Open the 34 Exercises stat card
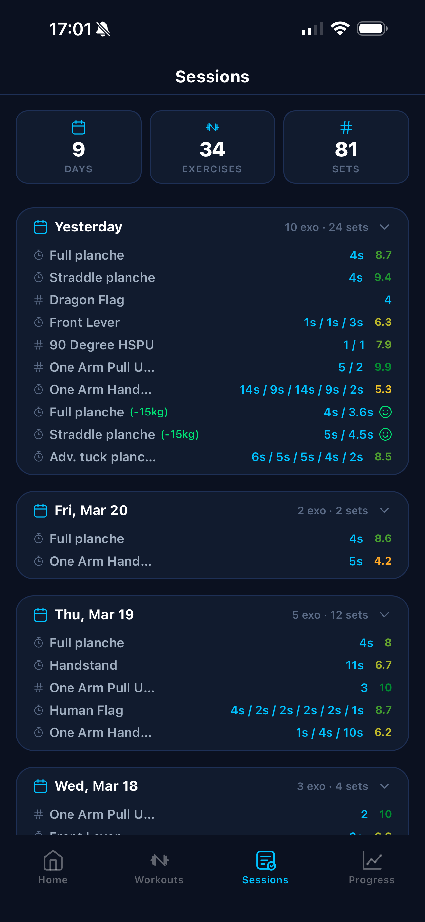 tap(212, 147)
